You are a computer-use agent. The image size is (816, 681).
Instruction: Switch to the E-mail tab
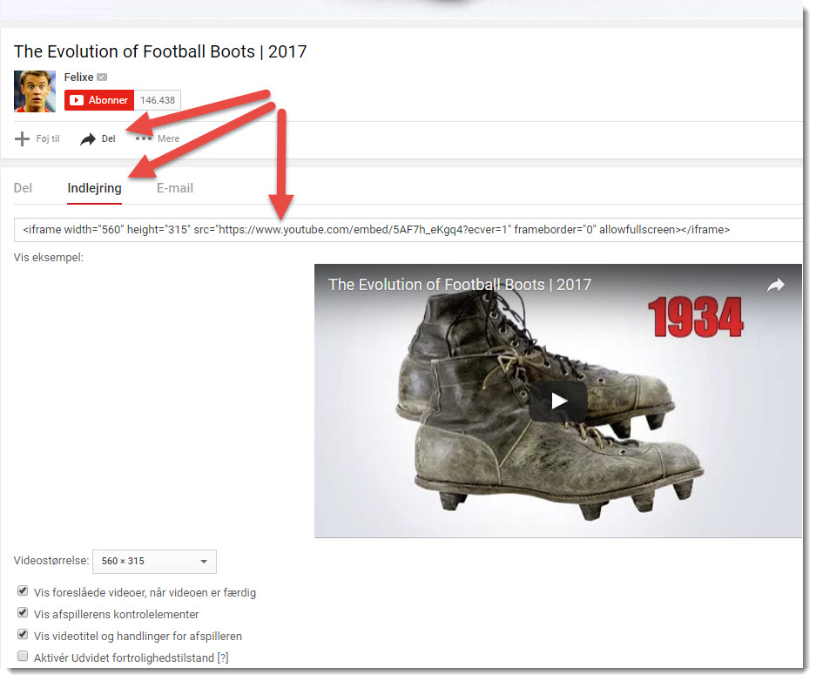point(175,188)
